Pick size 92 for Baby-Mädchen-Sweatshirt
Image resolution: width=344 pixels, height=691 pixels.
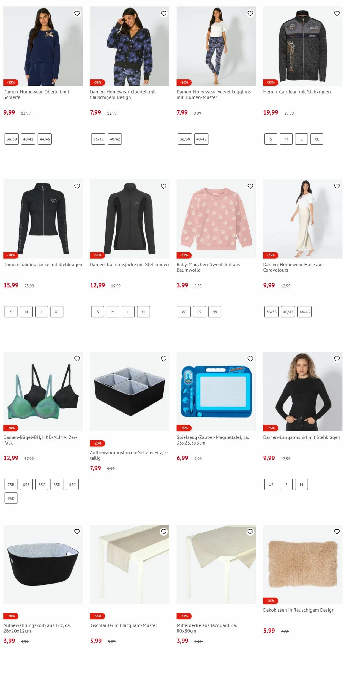point(200,312)
